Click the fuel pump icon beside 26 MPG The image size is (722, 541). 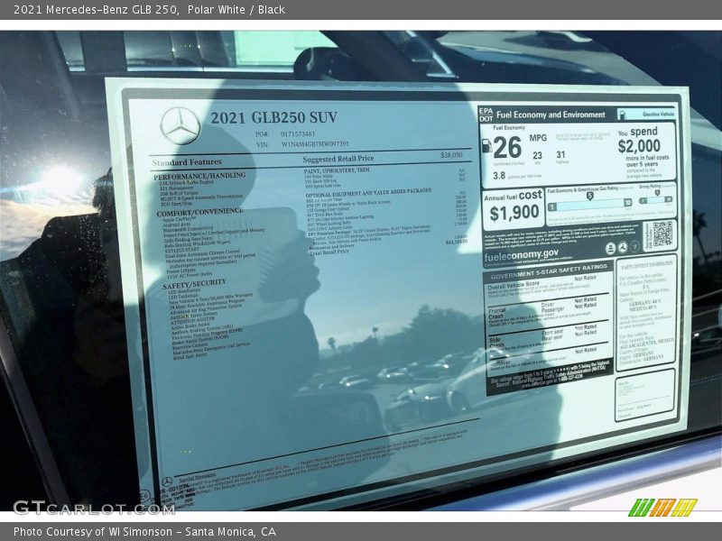click(x=488, y=146)
